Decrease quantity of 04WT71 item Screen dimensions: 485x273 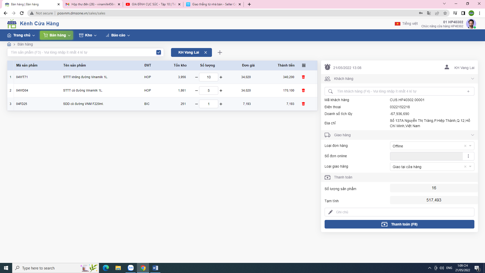196,77
